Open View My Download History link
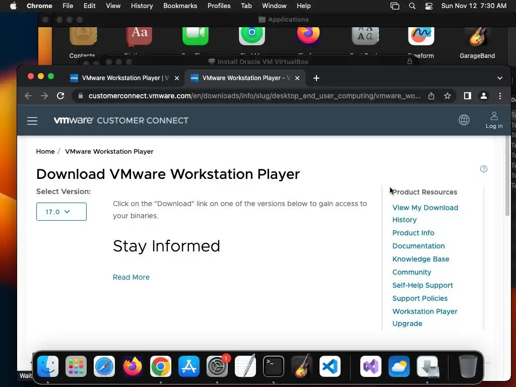 (x=425, y=214)
